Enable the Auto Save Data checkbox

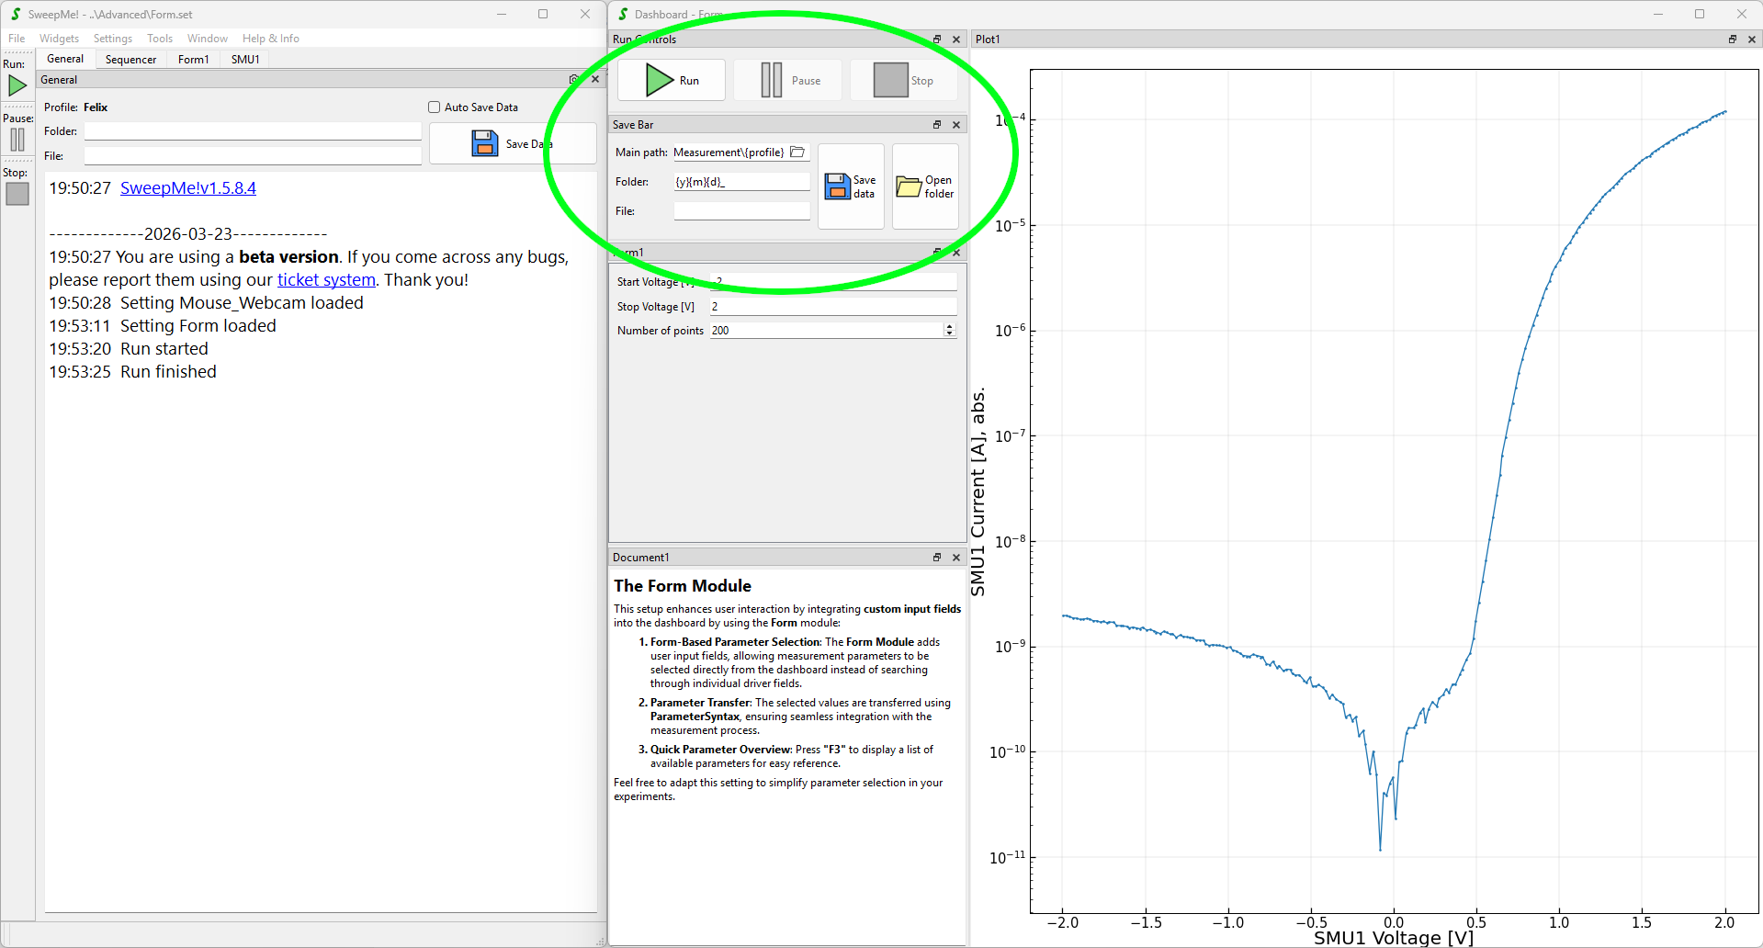coord(435,107)
